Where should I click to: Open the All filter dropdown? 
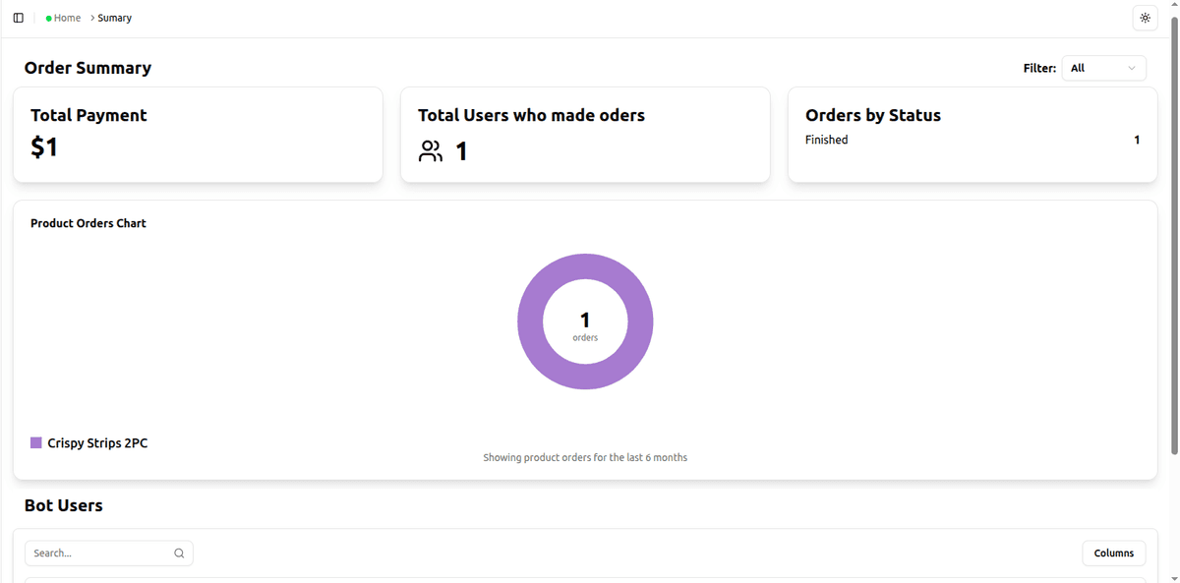1102,68
